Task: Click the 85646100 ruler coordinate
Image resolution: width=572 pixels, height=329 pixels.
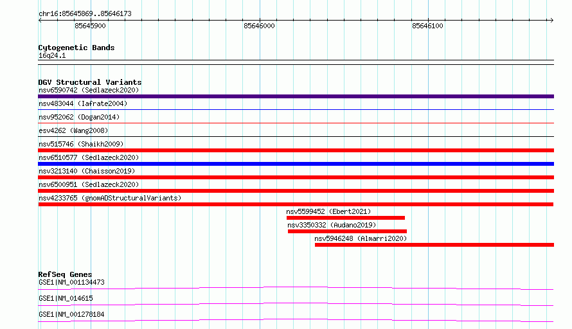Action: tap(427, 26)
